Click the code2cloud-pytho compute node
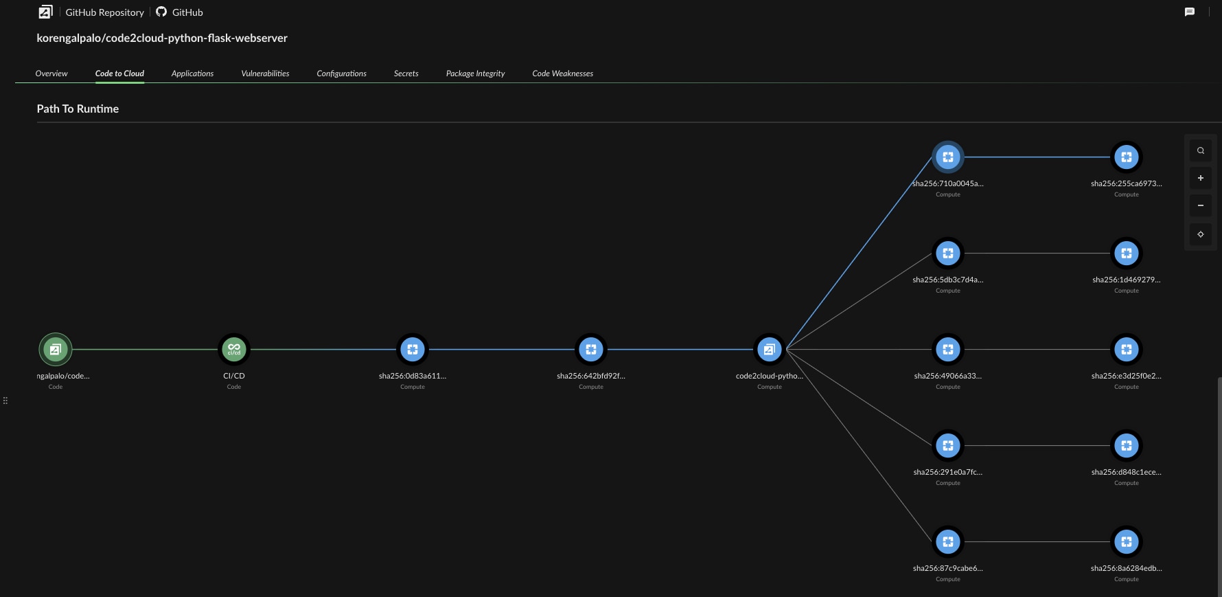 pyautogui.click(x=770, y=350)
